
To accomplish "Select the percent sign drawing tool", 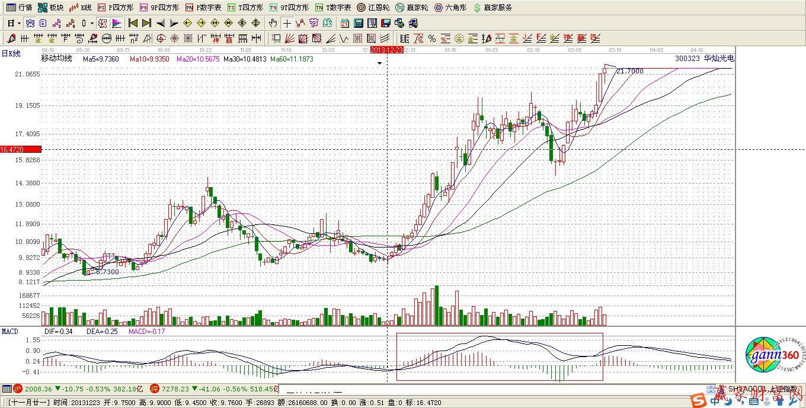I will point(432,38).
